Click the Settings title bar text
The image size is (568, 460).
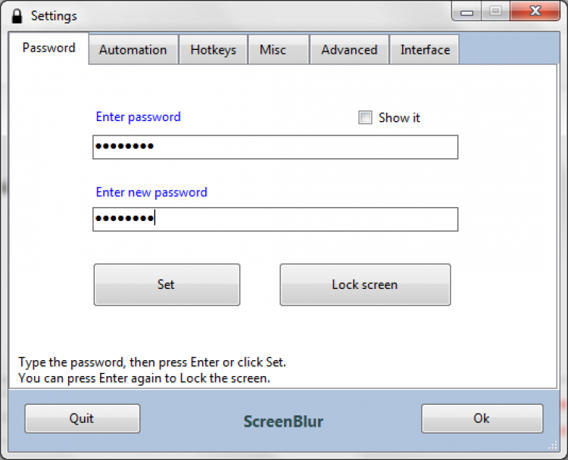[x=54, y=16]
